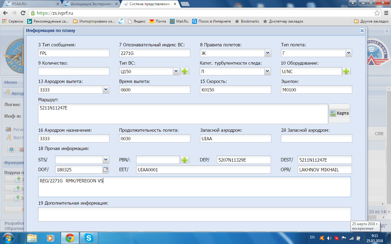The width and height of the screenshot is (391, 244).
Task: Expand the Правила полетов dropdown
Action: (x=268, y=53)
